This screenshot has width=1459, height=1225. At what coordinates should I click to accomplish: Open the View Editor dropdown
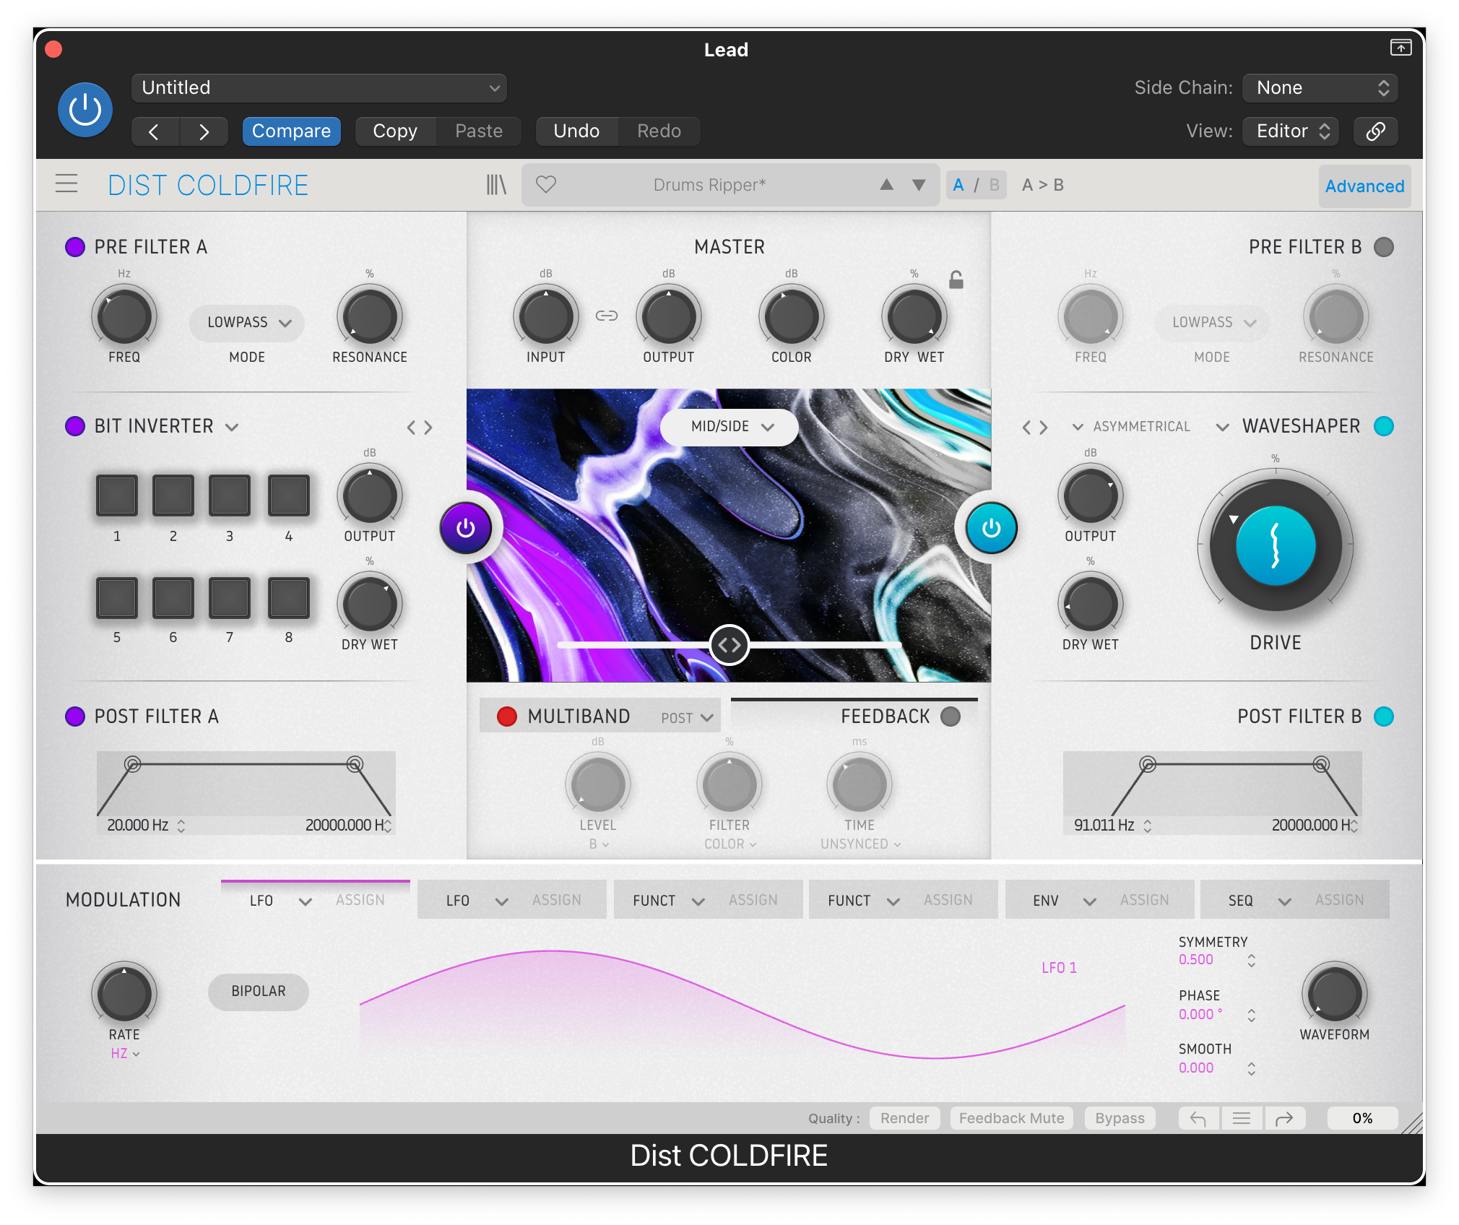click(x=1291, y=131)
